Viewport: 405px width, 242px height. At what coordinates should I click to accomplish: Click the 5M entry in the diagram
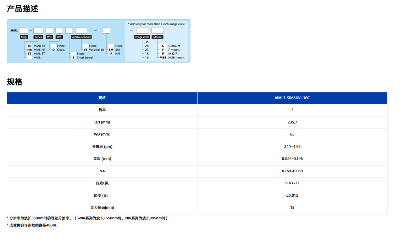(114, 50)
